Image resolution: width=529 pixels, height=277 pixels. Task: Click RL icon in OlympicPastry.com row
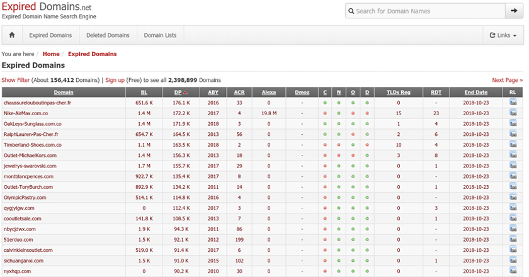pos(513,197)
